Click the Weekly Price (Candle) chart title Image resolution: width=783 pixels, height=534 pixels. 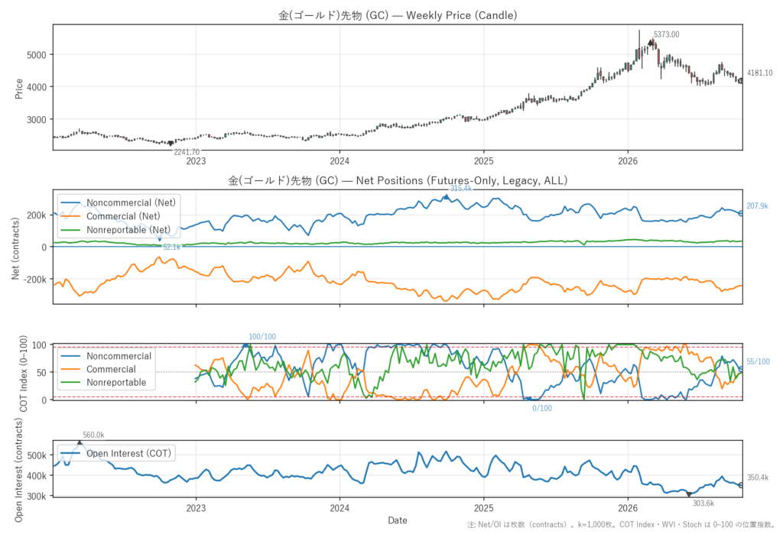click(x=398, y=15)
